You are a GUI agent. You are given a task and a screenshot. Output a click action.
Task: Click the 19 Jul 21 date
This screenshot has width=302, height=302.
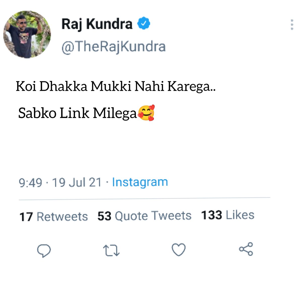(77, 182)
